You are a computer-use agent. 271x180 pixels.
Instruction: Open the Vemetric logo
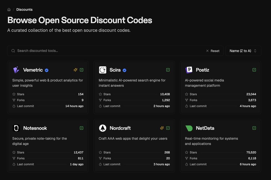point(16,70)
